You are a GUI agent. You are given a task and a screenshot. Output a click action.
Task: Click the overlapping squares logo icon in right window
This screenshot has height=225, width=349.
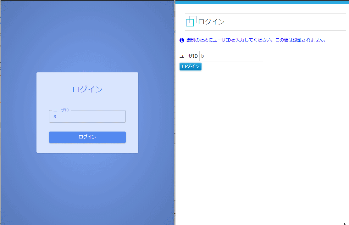coord(191,21)
